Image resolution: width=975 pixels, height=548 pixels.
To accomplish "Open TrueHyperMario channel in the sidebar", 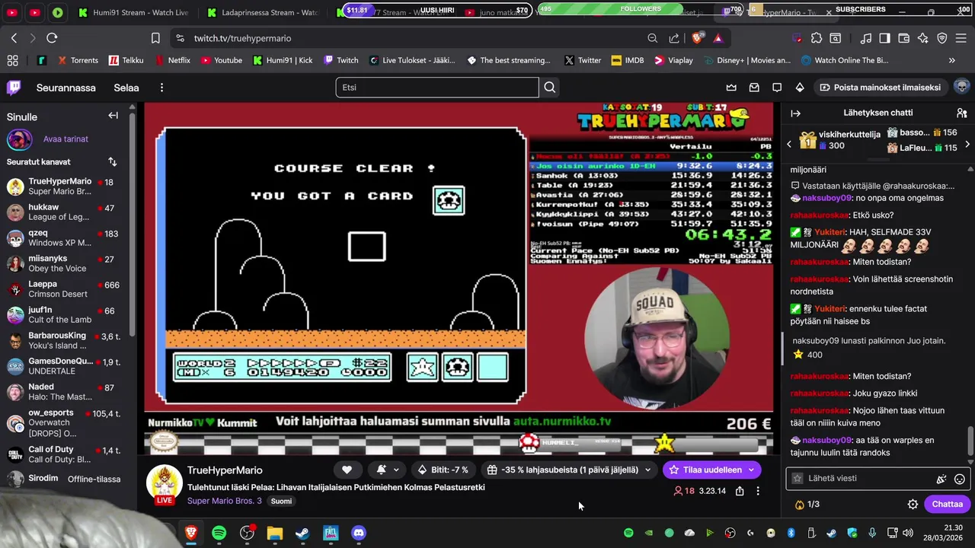I will 66,186.
